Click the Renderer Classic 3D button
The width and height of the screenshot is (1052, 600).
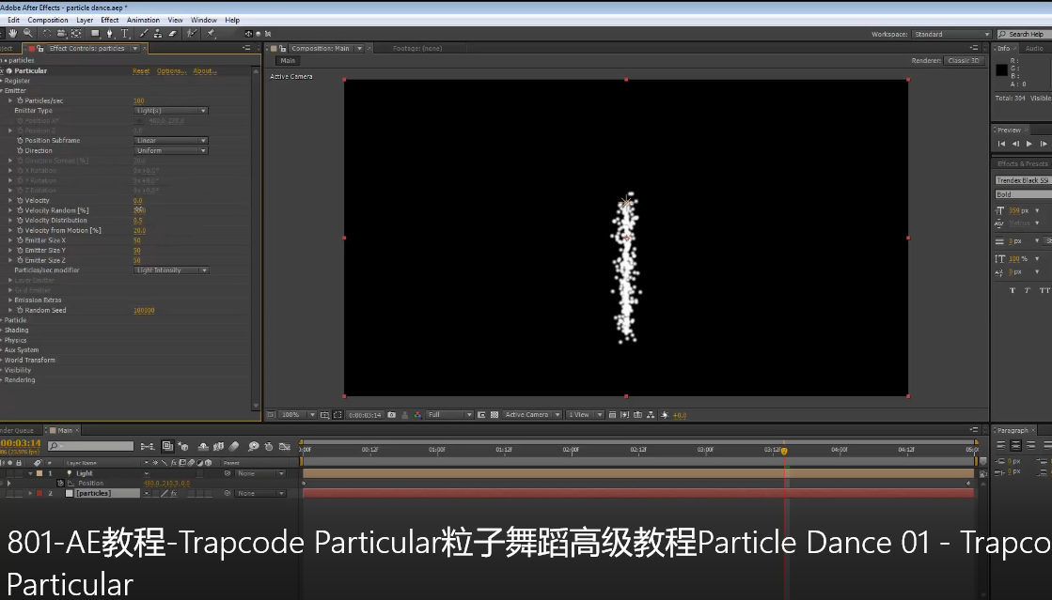point(965,60)
